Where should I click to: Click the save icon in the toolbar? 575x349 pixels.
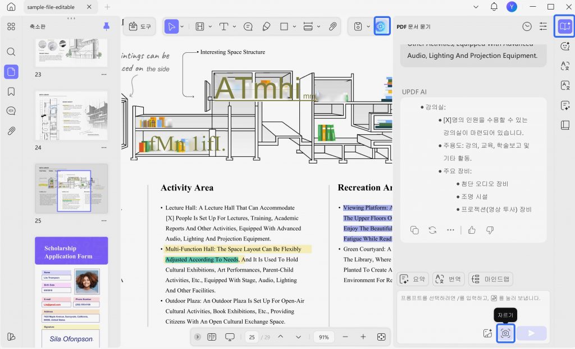coord(358,26)
